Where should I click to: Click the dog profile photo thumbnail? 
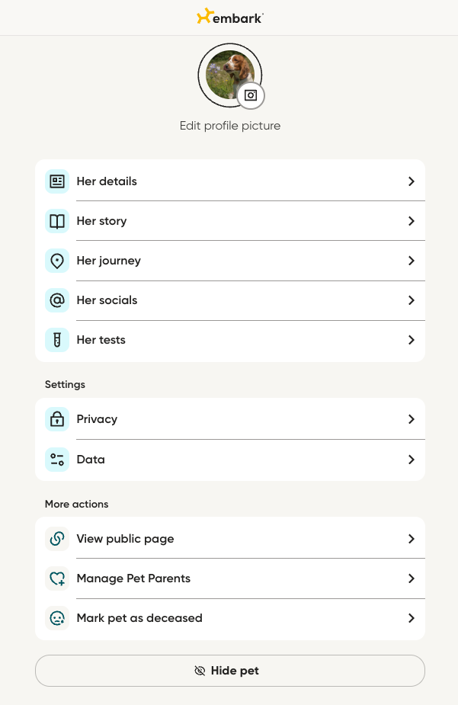coord(229,75)
